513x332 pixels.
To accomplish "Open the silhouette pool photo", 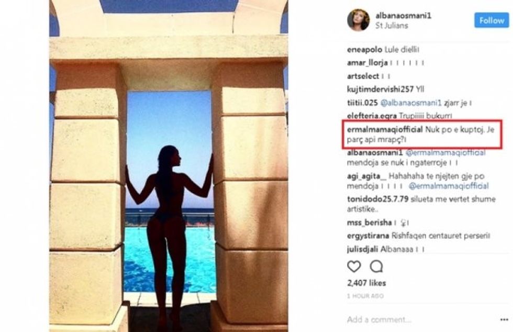I will [169, 166].
